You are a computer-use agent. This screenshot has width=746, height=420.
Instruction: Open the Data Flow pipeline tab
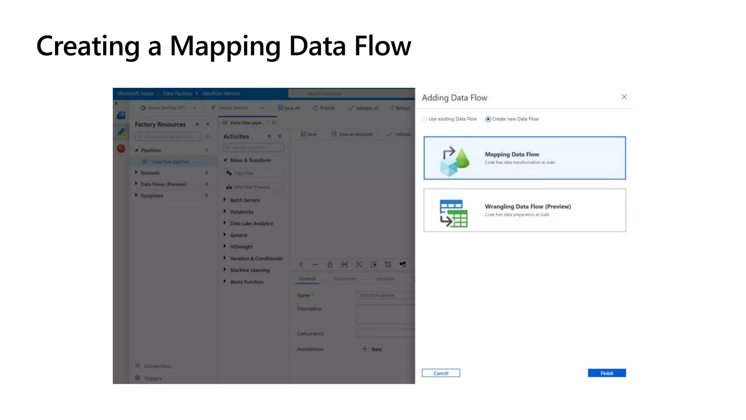tap(246, 123)
